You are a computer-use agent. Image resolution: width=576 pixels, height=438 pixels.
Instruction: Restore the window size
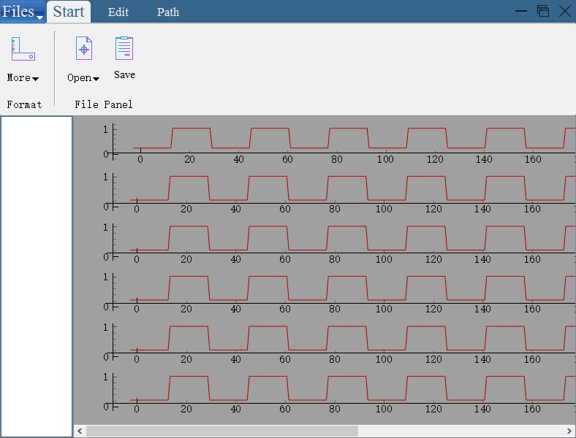[x=543, y=11]
